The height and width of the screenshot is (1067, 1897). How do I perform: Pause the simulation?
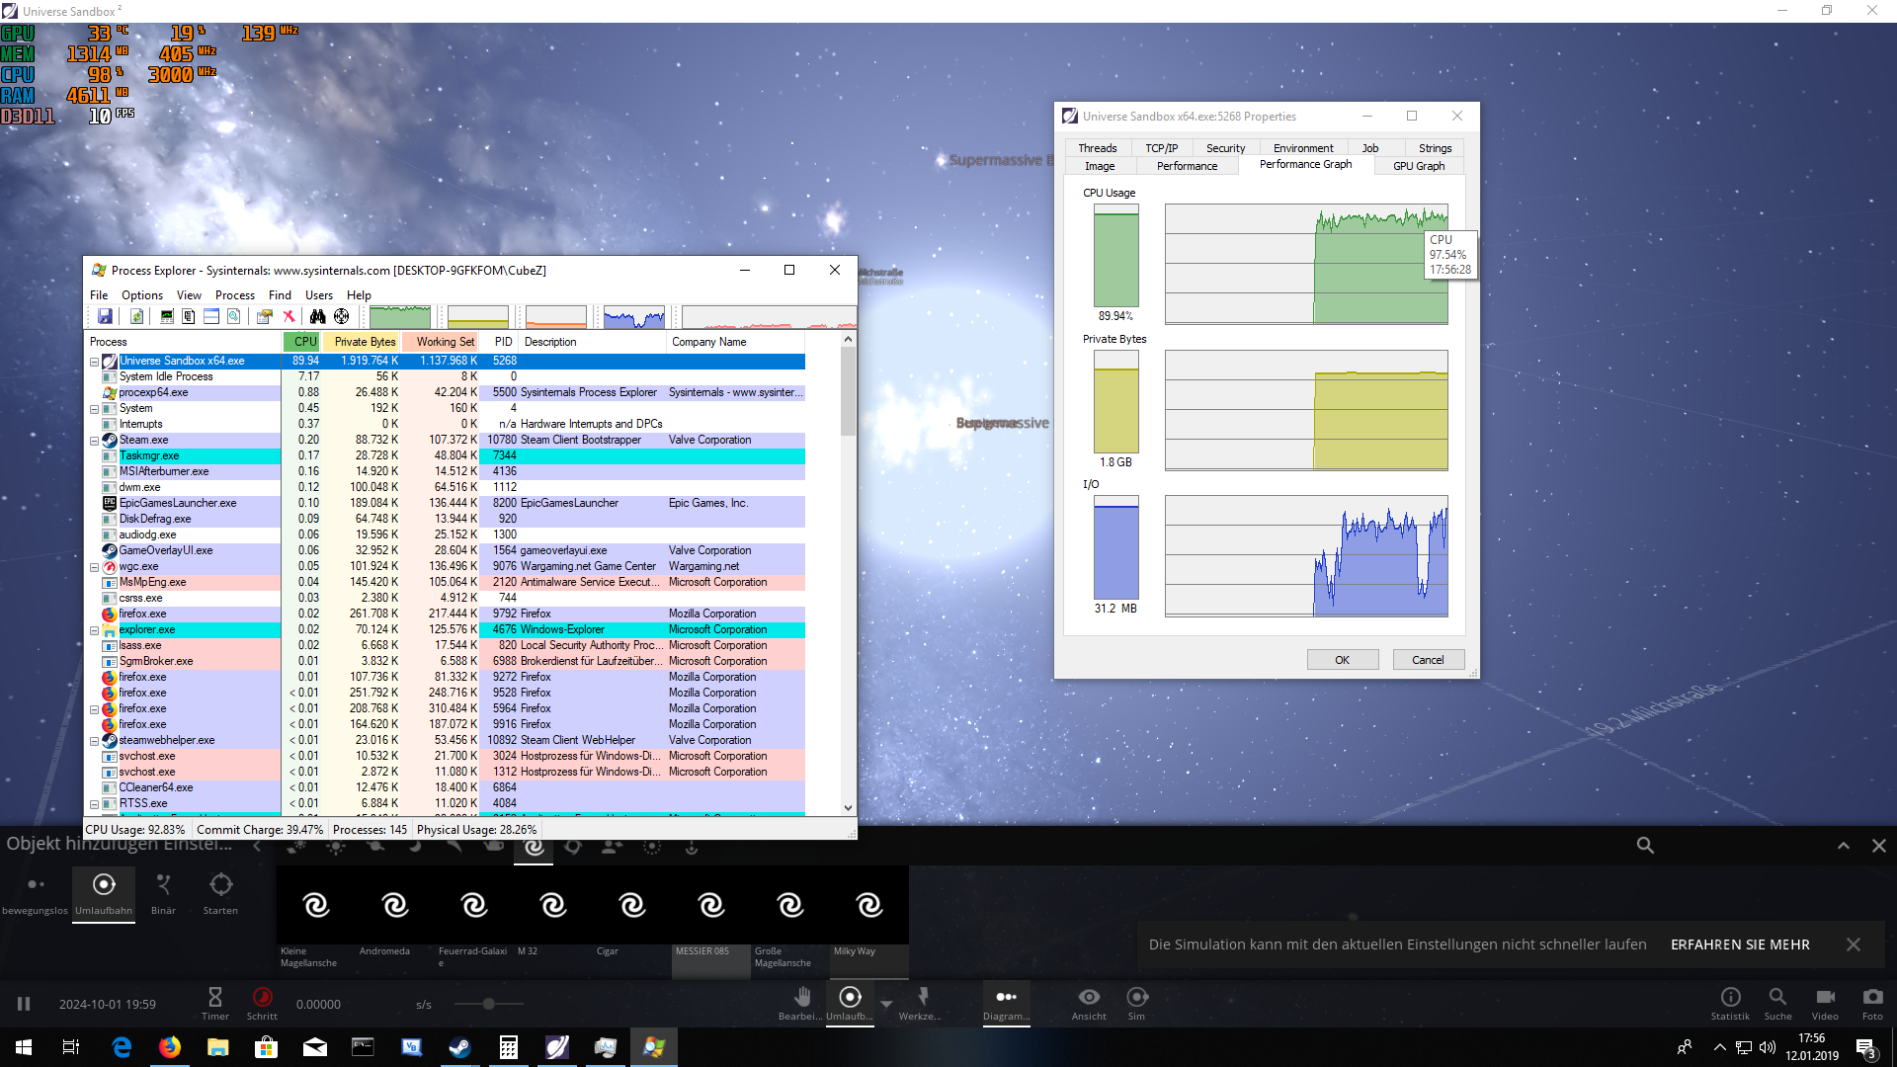24,1004
